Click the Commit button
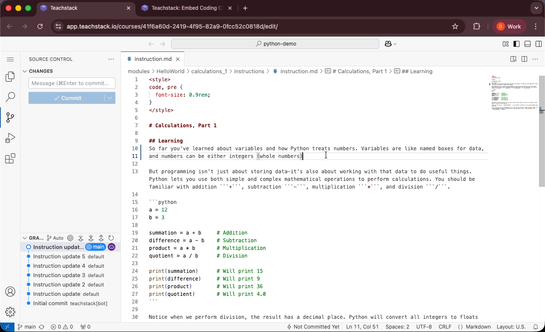 (x=67, y=98)
